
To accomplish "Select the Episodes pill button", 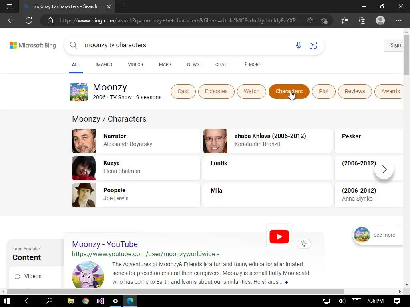I will pyautogui.click(x=216, y=92).
